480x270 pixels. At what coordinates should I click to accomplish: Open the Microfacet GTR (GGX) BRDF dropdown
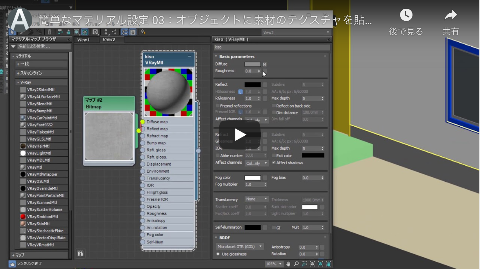point(240,247)
